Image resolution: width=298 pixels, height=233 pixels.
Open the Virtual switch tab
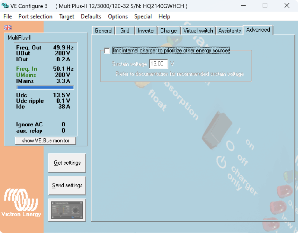(198, 31)
